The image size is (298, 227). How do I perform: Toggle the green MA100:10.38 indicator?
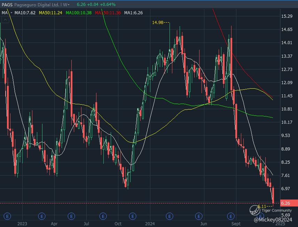pyautogui.click(x=79, y=13)
